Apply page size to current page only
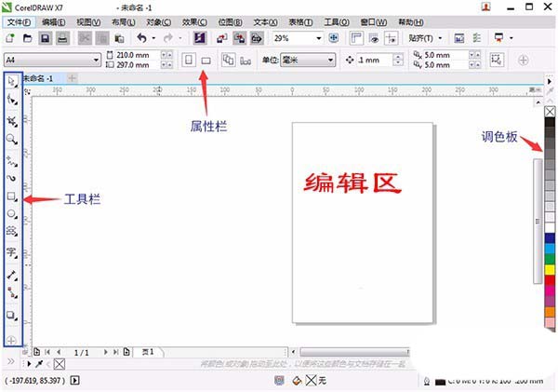The width and height of the screenshot is (558, 392). pos(246,61)
